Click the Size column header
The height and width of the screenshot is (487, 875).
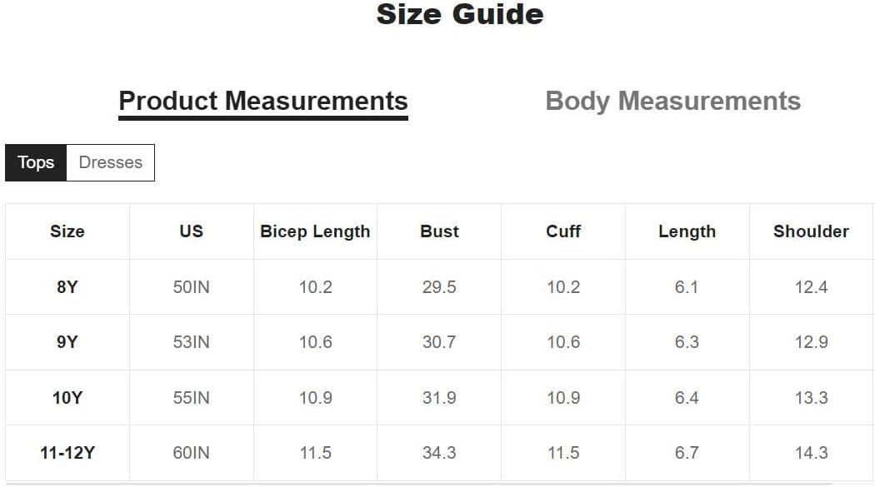click(x=67, y=231)
